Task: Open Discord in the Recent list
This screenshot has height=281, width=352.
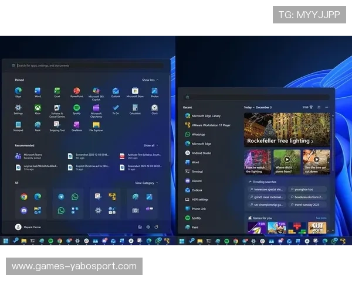Action: pos(193,181)
